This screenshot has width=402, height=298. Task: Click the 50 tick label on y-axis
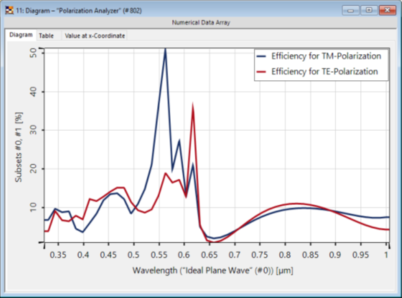pos(34,53)
